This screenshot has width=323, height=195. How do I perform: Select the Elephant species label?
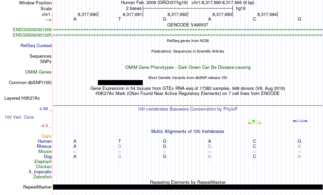[x=43, y=161]
